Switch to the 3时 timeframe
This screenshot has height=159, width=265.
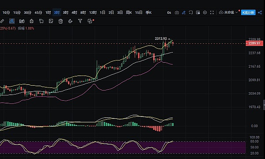[x=65, y=12]
